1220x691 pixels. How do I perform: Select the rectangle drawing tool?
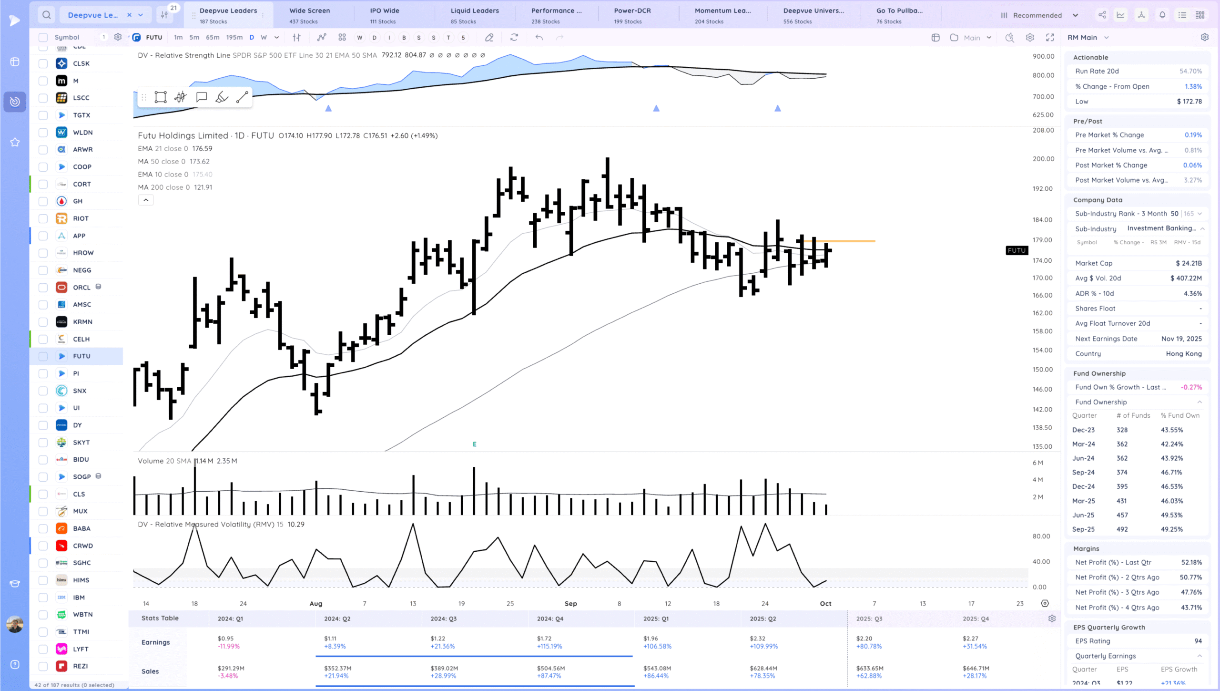[161, 97]
